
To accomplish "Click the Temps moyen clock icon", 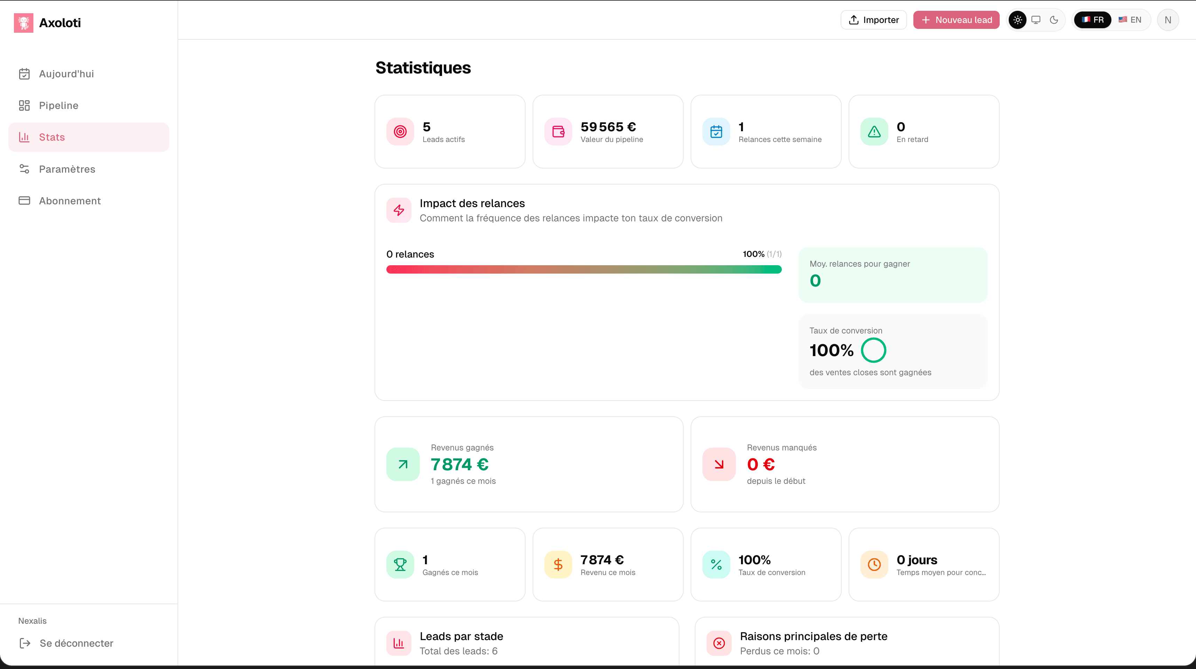I will coord(874,565).
